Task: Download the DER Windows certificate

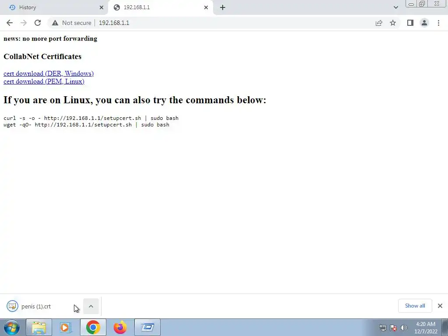Action: coord(49,73)
